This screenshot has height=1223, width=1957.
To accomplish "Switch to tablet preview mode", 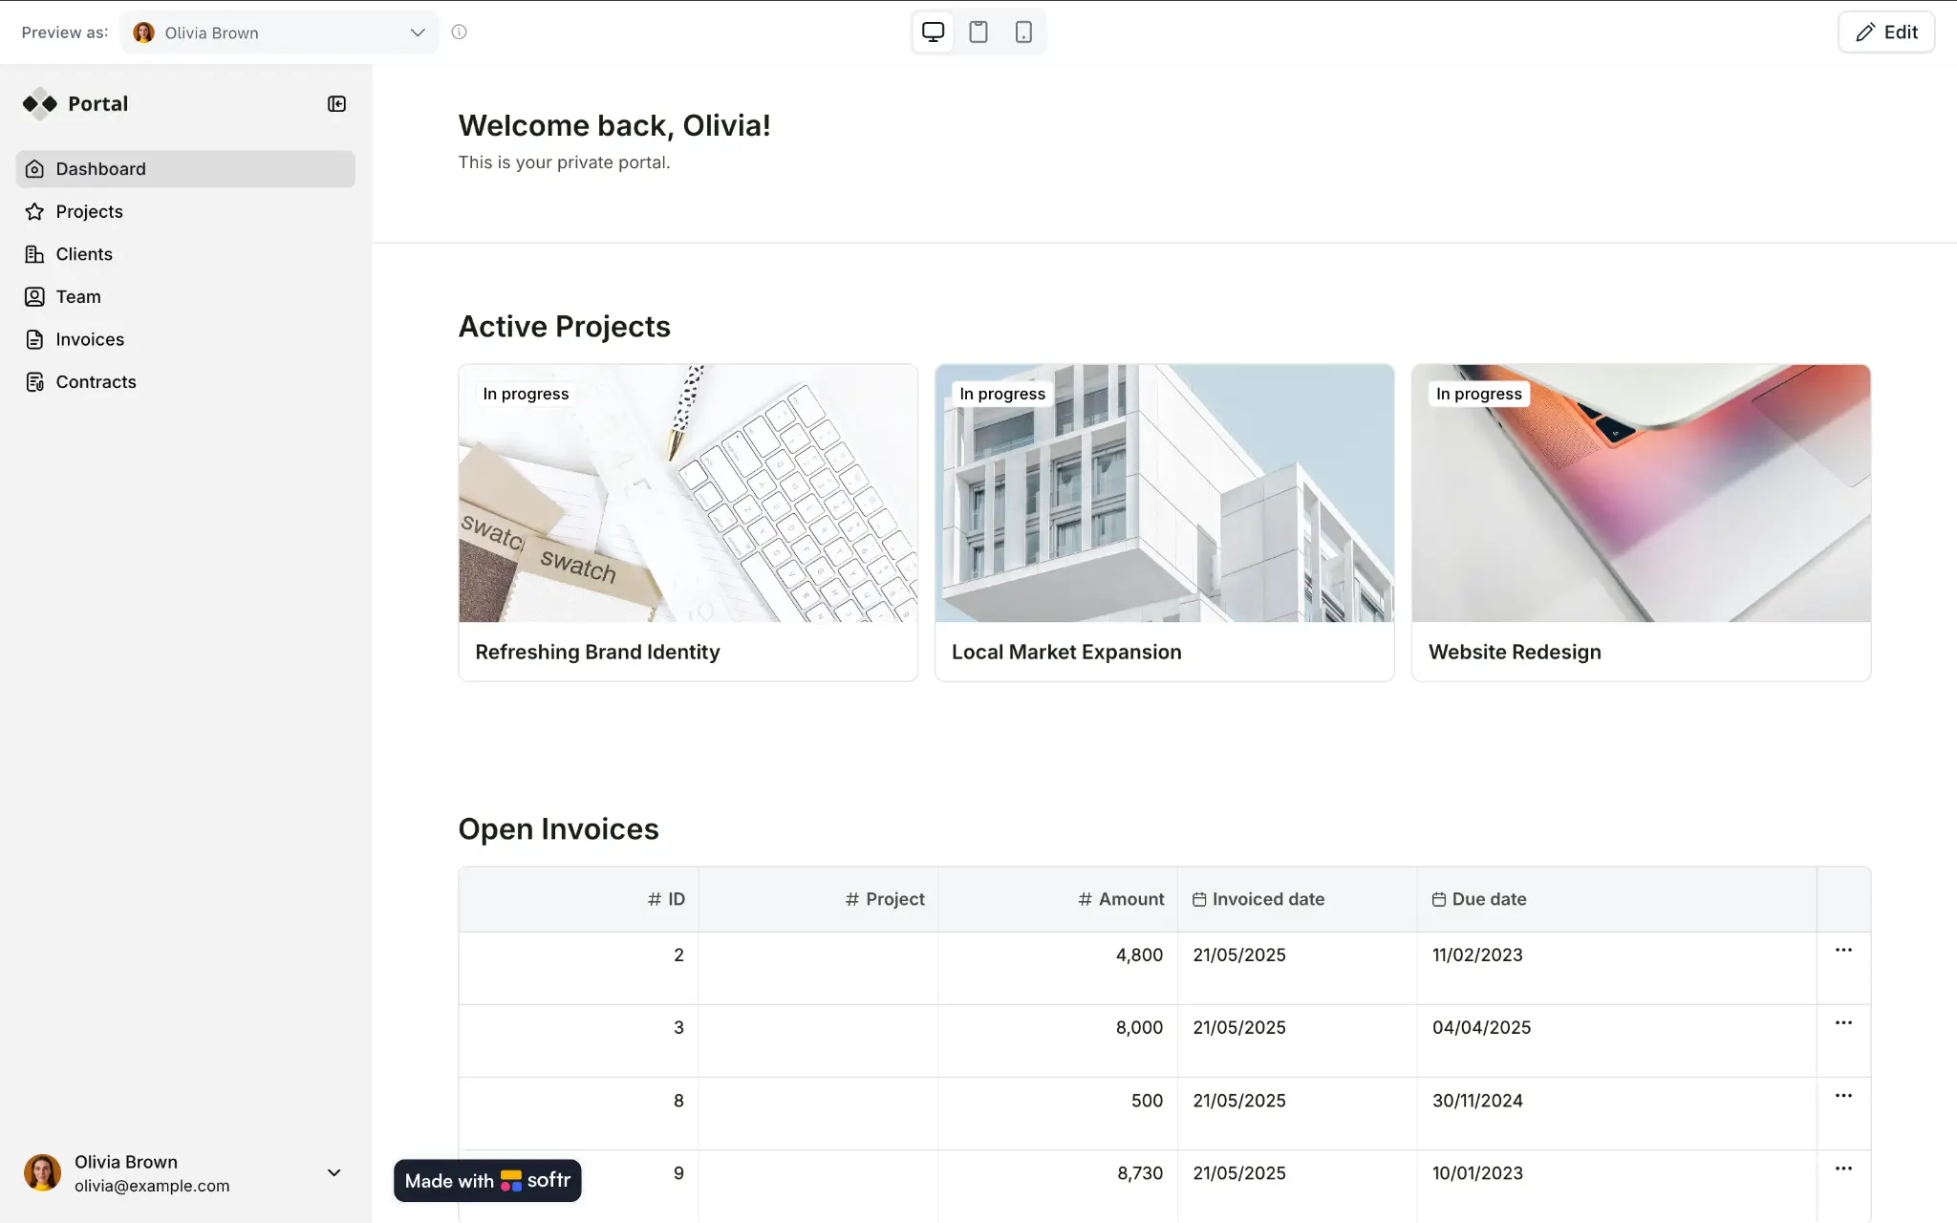I will [x=978, y=32].
